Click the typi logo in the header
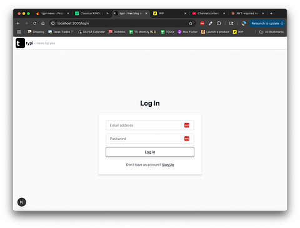 [x=20, y=43]
